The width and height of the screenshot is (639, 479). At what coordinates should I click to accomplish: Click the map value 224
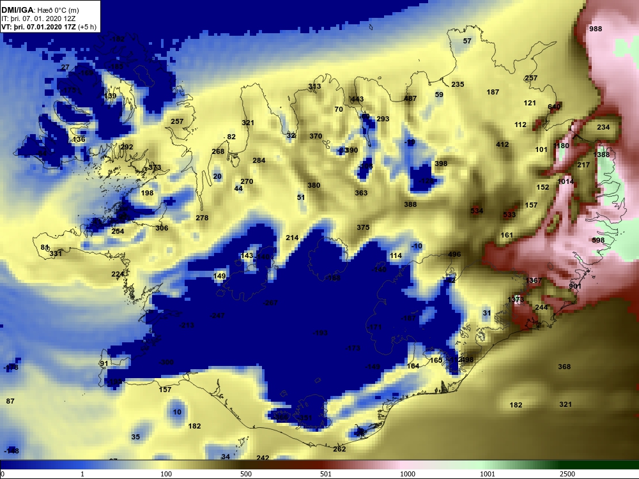[118, 274]
